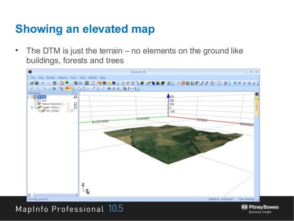Open dropdown arrow beside the green cube icon

(x=71, y=83)
